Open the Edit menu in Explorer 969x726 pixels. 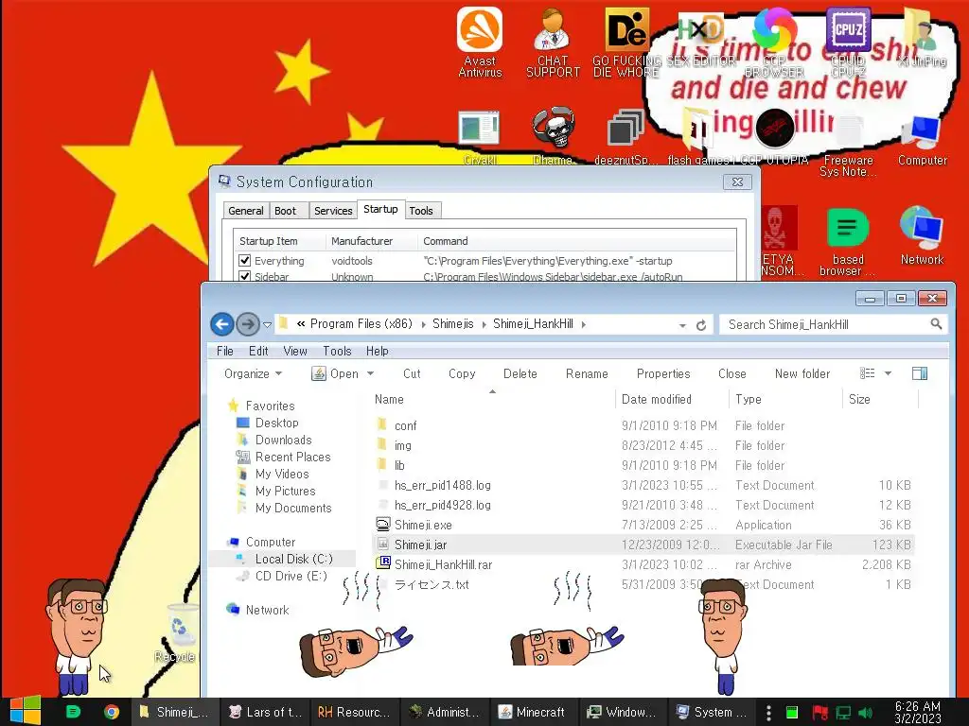(x=258, y=351)
